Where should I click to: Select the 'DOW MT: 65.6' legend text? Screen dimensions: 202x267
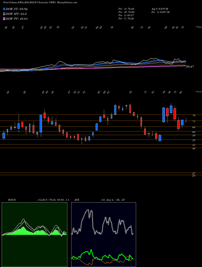pyautogui.click(x=16, y=14)
